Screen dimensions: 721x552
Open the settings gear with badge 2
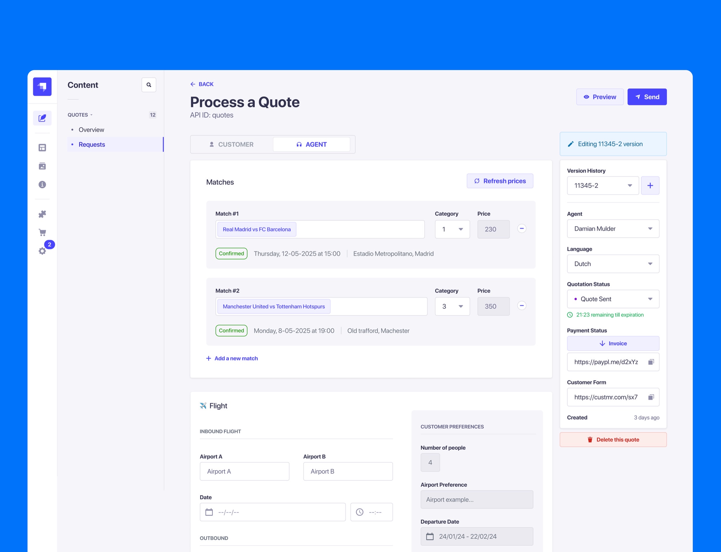click(x=42, y=251)
